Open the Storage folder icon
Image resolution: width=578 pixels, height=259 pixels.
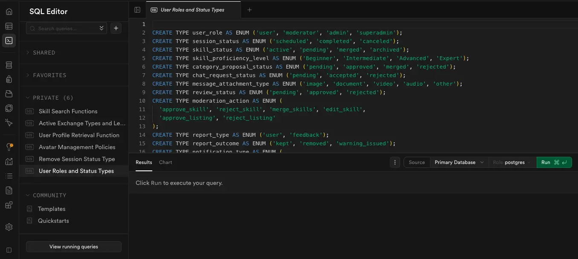point(9,94)
